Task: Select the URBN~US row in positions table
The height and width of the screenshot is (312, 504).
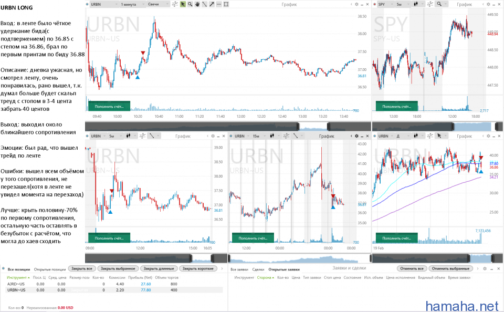Action: (x=16, y=289)
